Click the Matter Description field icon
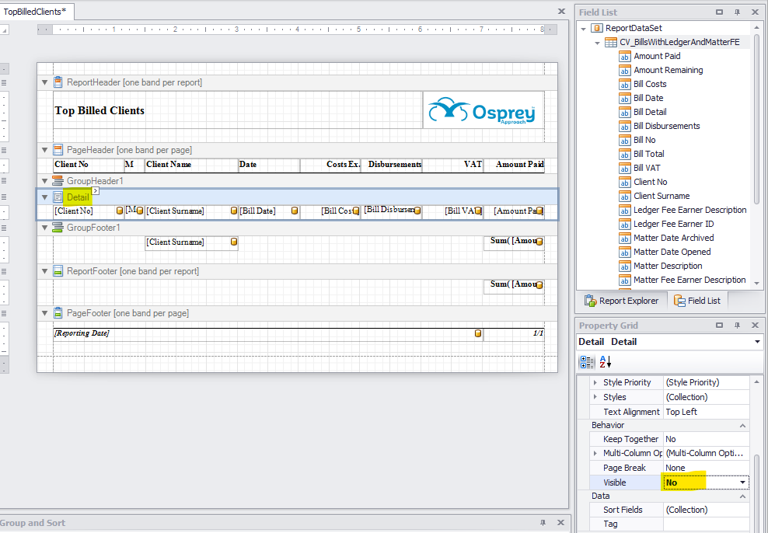768x533 pixels. pos(624,266)
